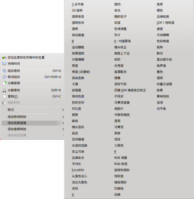Select the 伽玛 gamma filter
The image size is (194, 199).
(117, 4)
